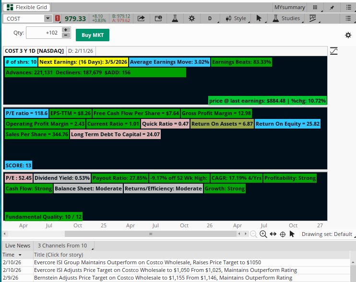Select the Live News tab

18,245
